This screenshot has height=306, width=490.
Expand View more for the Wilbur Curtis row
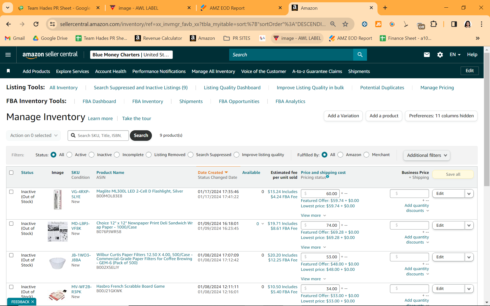click(x=313, y=279)
